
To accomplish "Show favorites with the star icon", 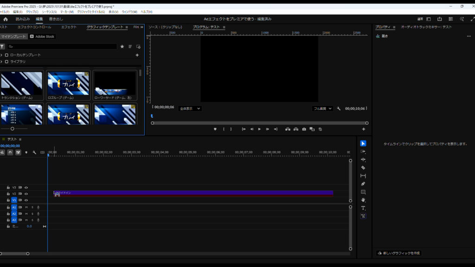I will click(122, 47).
